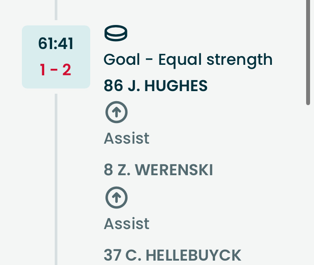Click the up-arrow icon above Werenski's assist

tap(116, 113)
